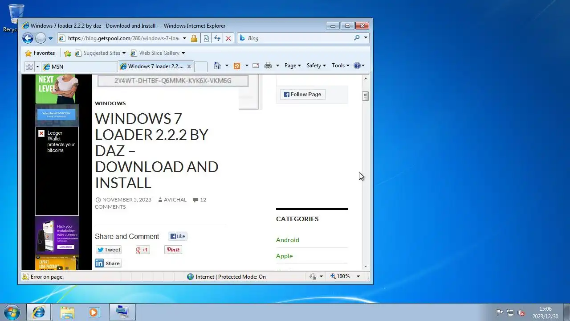Click the muted volume tray icon
This screenshot has width=570, height=321.
[521, 313]
